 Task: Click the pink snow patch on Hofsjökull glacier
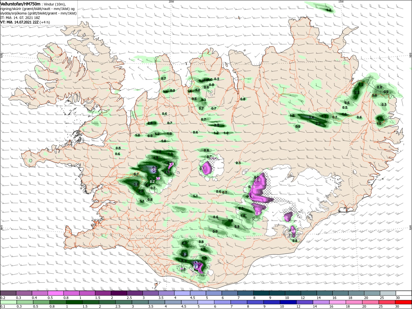pyautogui.click(x=208, y=167)
